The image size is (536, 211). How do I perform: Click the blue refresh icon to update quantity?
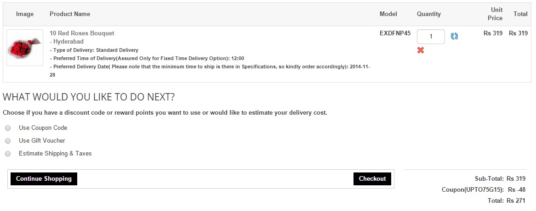(x=454, y=36)
